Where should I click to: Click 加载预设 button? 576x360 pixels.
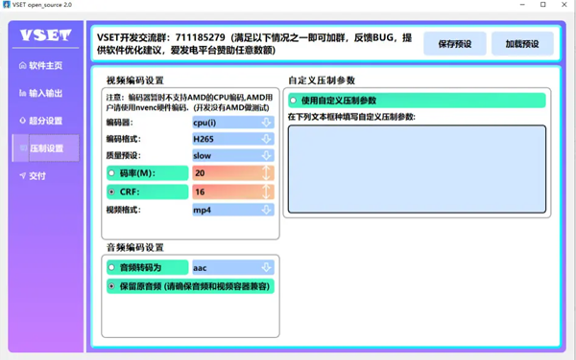[x=522, y=44]
